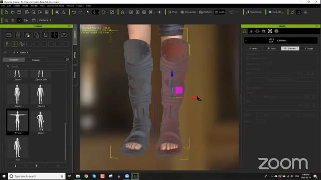Click the atom-shaped Physics icon in Modify panel
Image resolution: width=321 pixels, height=180 pixels.
276,31
